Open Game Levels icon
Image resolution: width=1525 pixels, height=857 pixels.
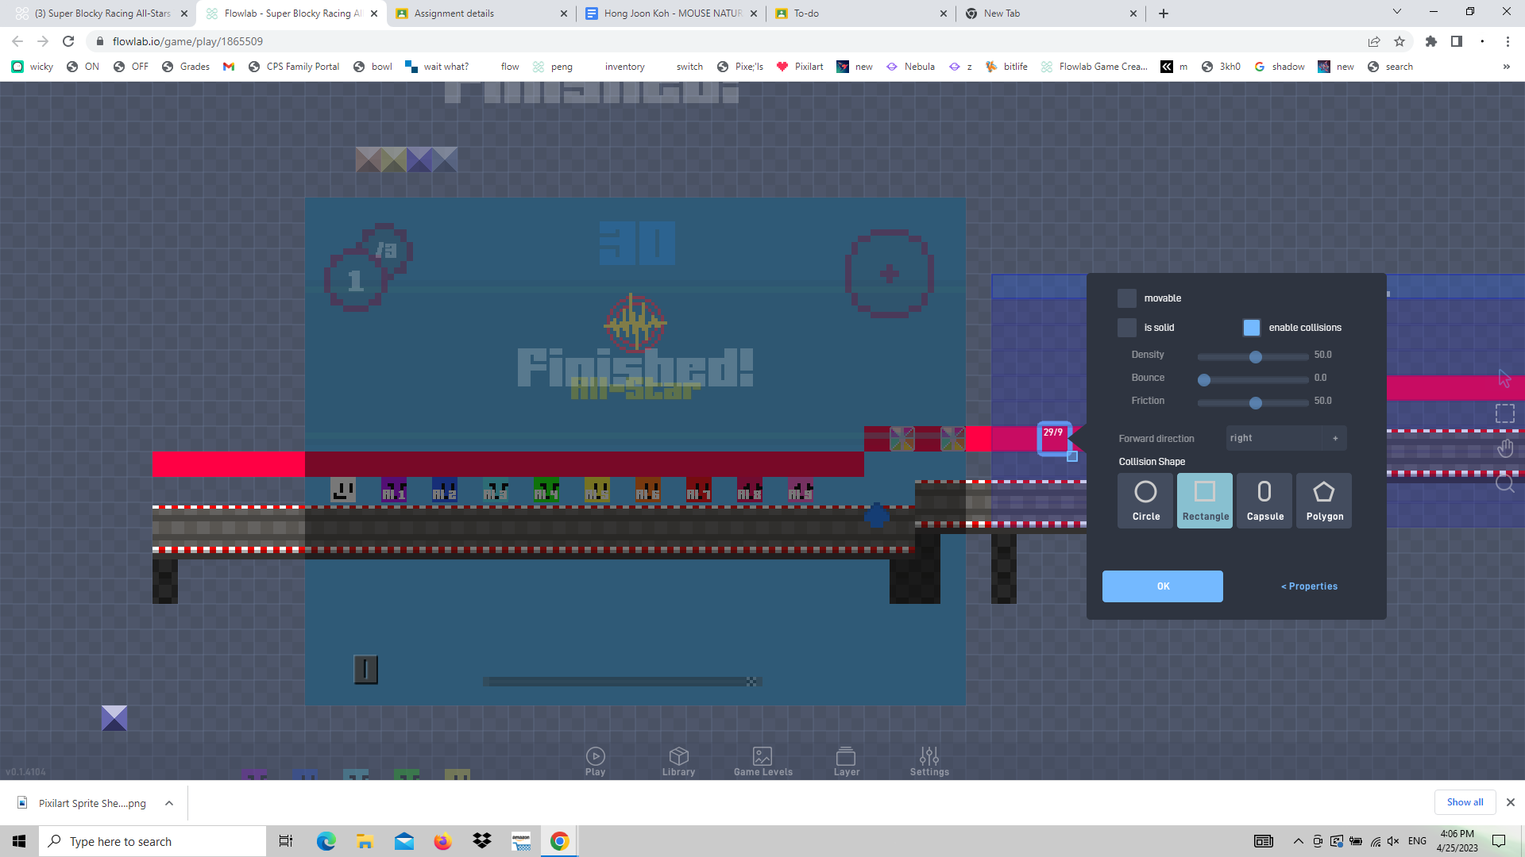click(x=762, y=760)
